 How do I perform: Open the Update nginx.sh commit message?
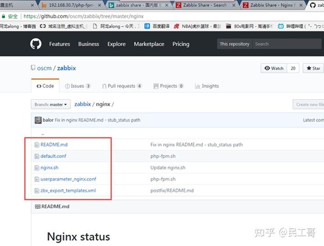click(x=168, y=167)
